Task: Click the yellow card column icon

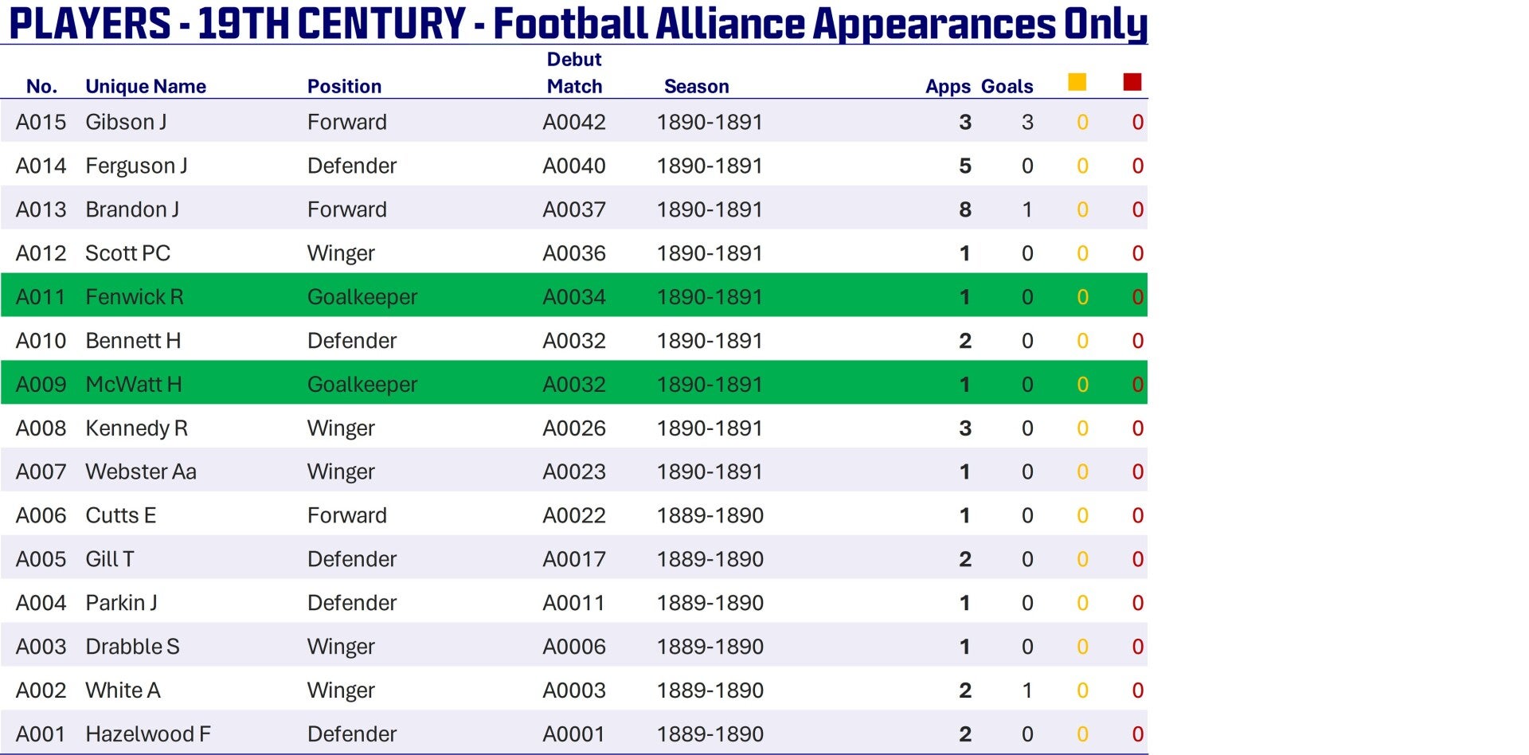Action: pyautogui.click(x=1077, y=82)
